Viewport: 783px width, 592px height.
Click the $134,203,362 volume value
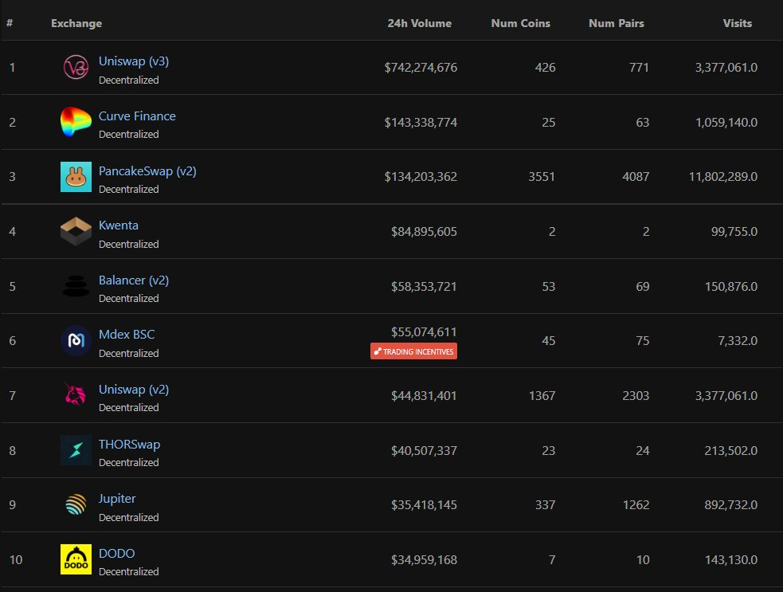click(421, 176)
